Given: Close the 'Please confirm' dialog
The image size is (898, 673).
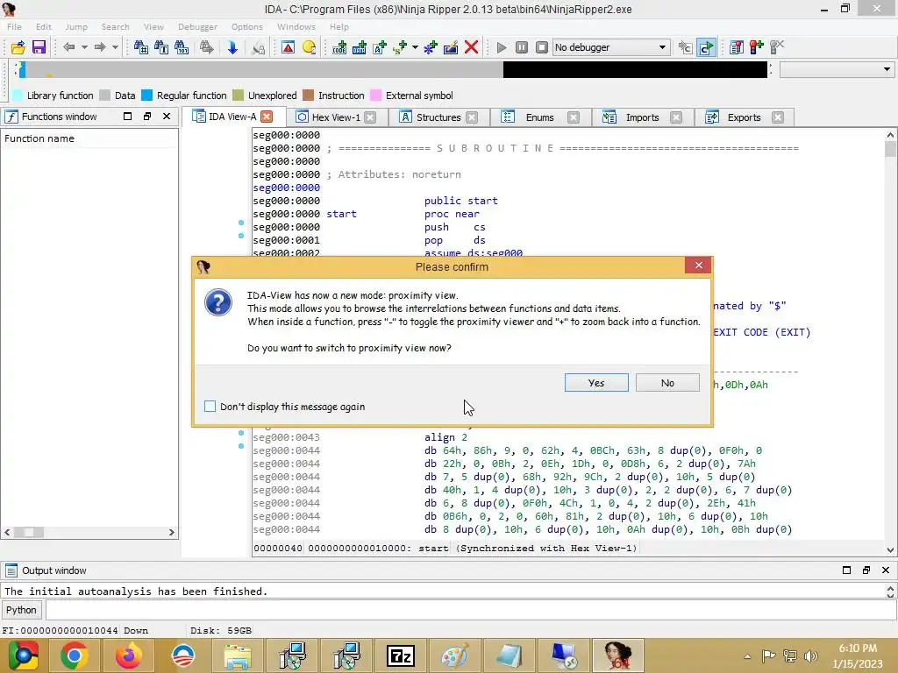Looking at the screenshot, I should [698, 265].
